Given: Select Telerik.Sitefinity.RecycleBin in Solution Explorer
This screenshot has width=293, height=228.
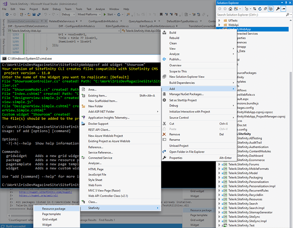Looking at the screenshot, I should click(x=245, y=195).
